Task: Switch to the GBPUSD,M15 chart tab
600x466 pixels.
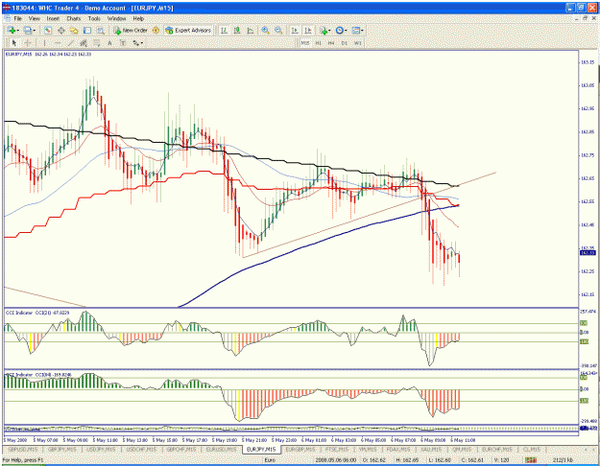Action: 23,449
